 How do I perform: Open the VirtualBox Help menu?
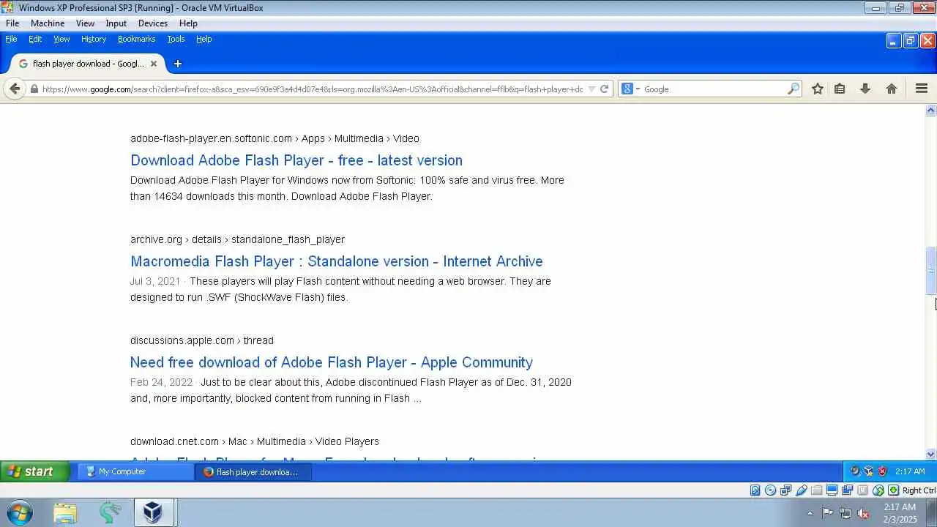(x=188, y=23)
